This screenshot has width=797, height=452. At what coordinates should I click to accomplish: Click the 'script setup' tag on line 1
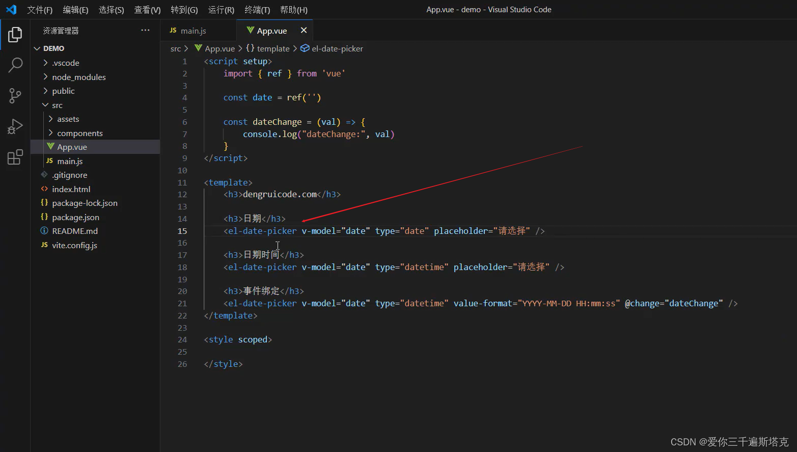coord(238,61)
